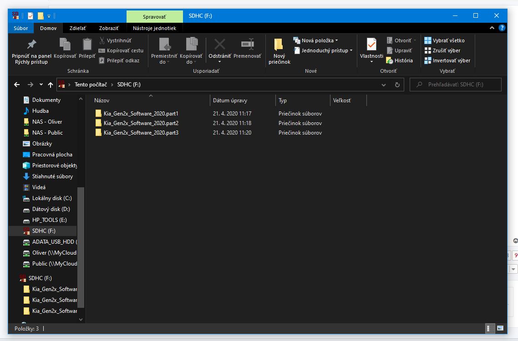
Task: Sort by Dátum úpravy column header
Action: pos(243,100)
